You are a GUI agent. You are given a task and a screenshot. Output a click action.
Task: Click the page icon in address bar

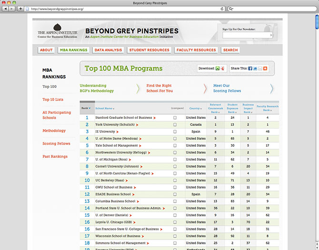(x=28, y=9)
